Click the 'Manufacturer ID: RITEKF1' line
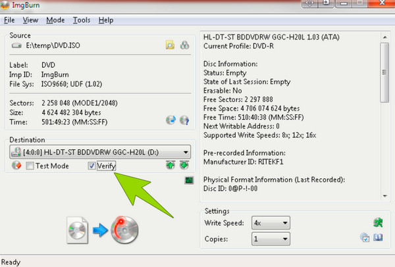 (244, 162)
